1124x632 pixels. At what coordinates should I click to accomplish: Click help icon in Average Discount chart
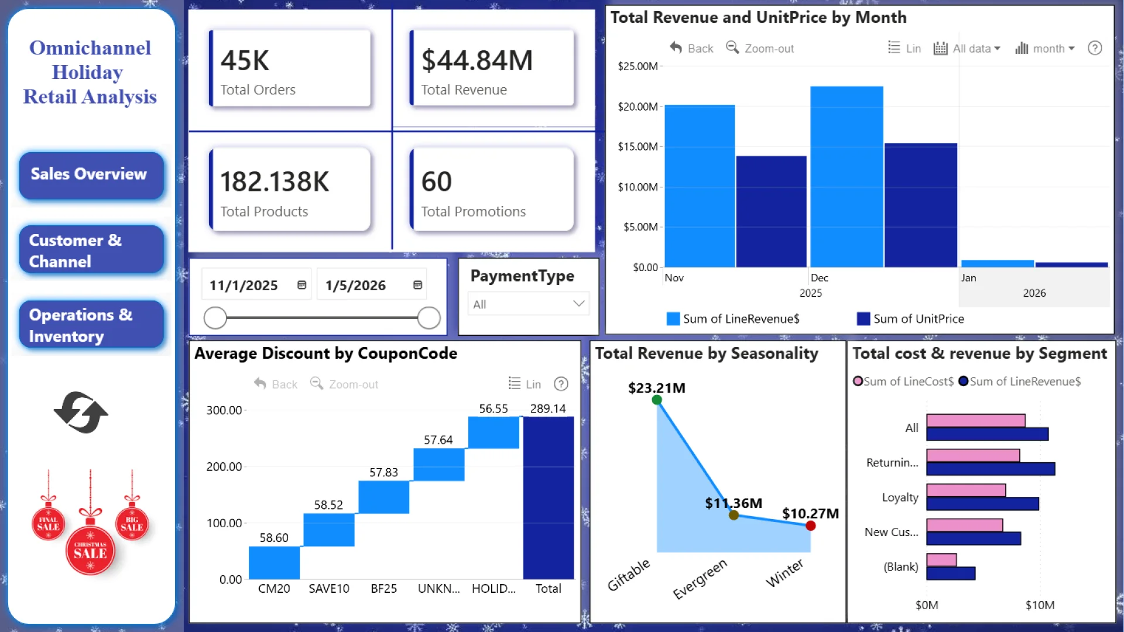(560, 384)
